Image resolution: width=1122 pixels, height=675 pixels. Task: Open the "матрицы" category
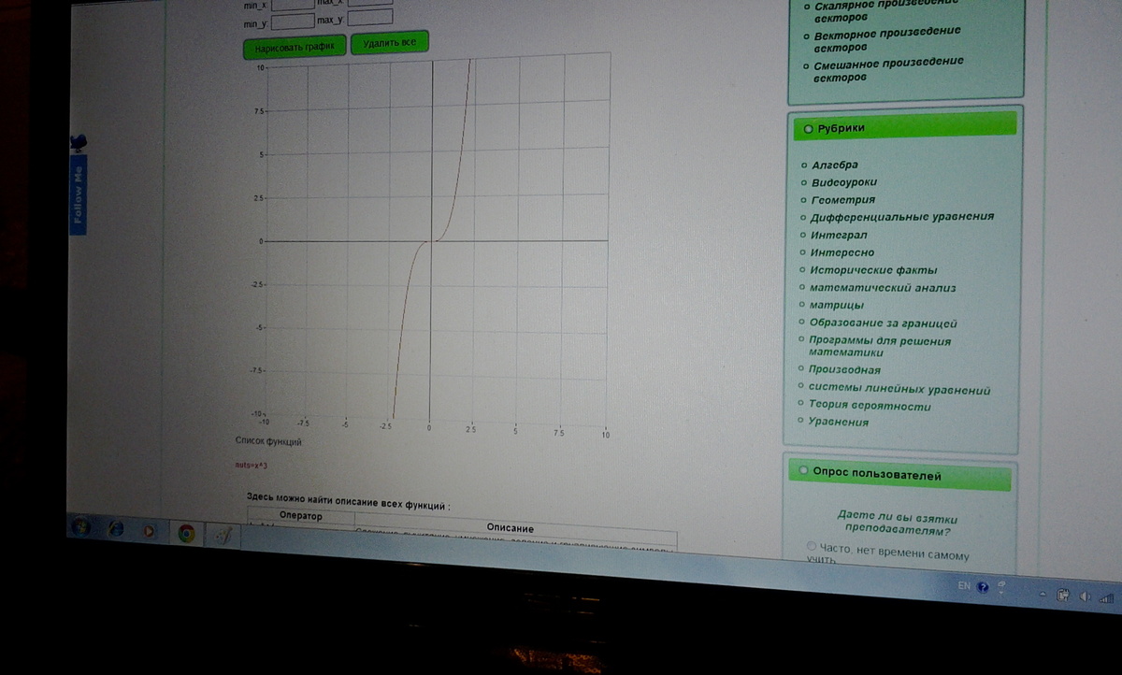[x=836, y=305]
